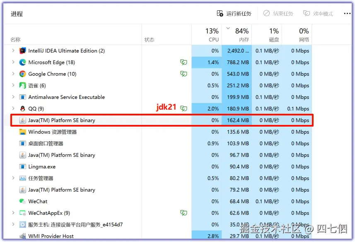Select the highlighted Java(TM) Platform SE binary row
The image size is (355, 242).
pyautogui.click(x=162, y=120)
